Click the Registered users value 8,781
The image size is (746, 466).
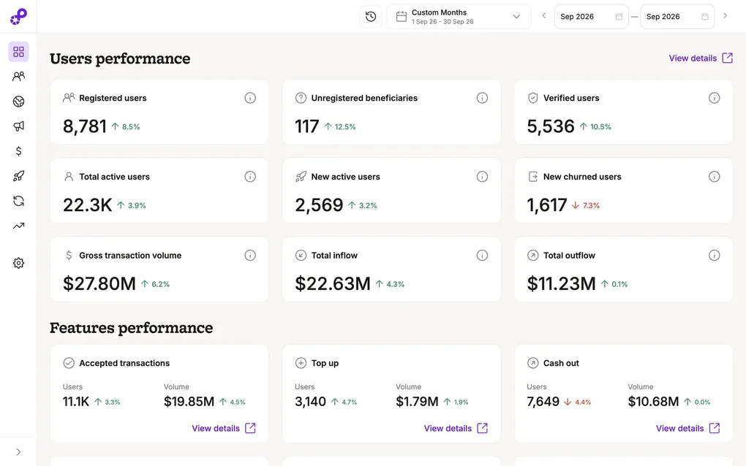[85, 126]
